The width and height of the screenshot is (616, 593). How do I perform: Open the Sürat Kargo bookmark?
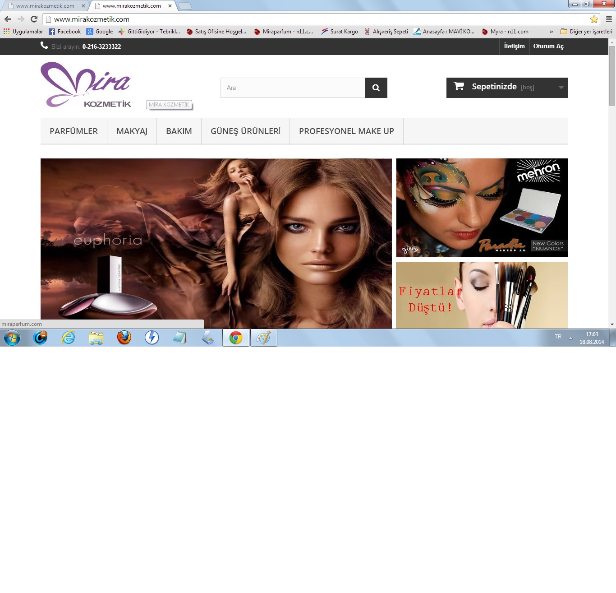(x=340, y=32)
